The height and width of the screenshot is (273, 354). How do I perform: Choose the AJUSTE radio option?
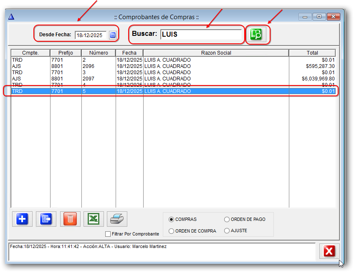coord(227,231)
